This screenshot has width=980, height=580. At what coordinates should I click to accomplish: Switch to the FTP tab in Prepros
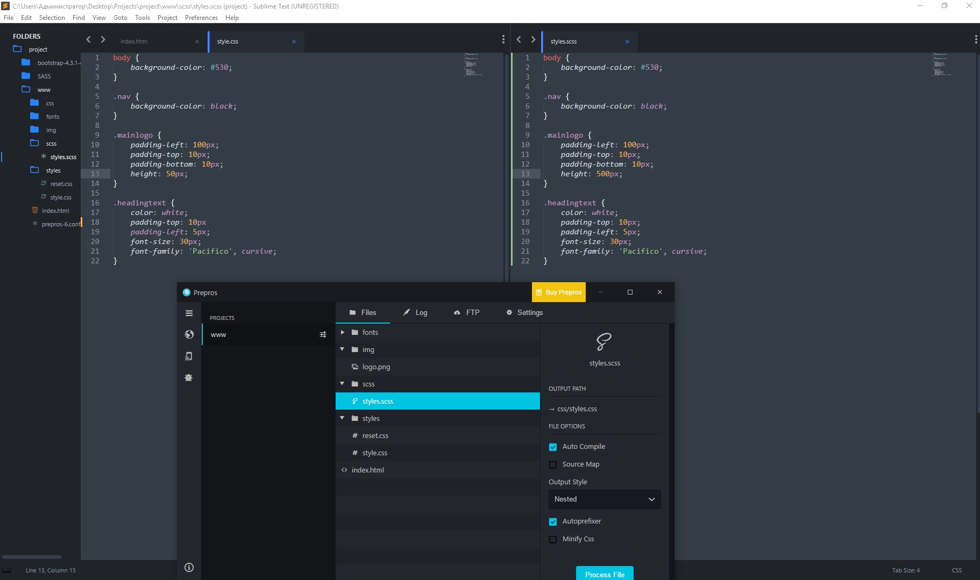466,312
